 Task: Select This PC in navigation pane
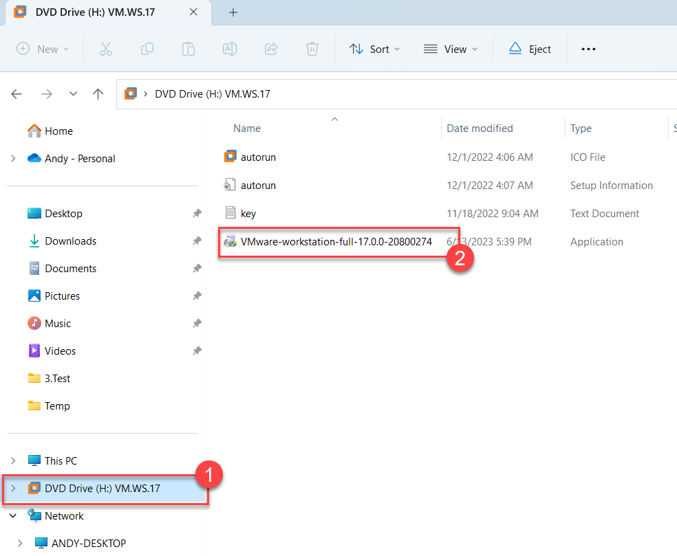coord(61,461)
